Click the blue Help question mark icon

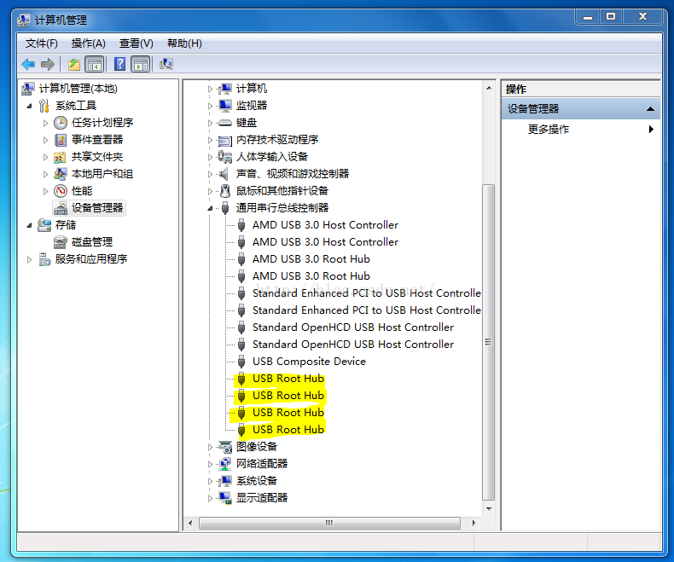119,65
